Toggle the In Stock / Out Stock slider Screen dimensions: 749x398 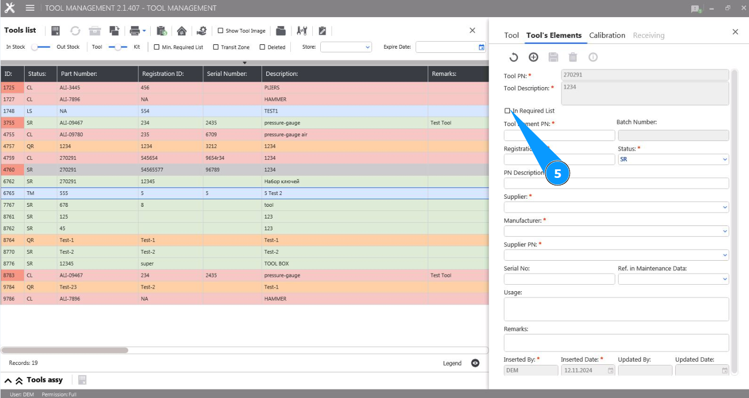[x=41, y=47]
